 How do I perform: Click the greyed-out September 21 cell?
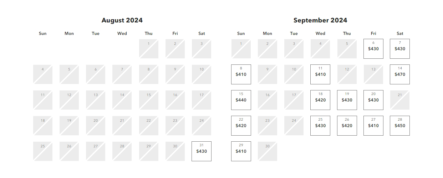click(x=400, y=100)
